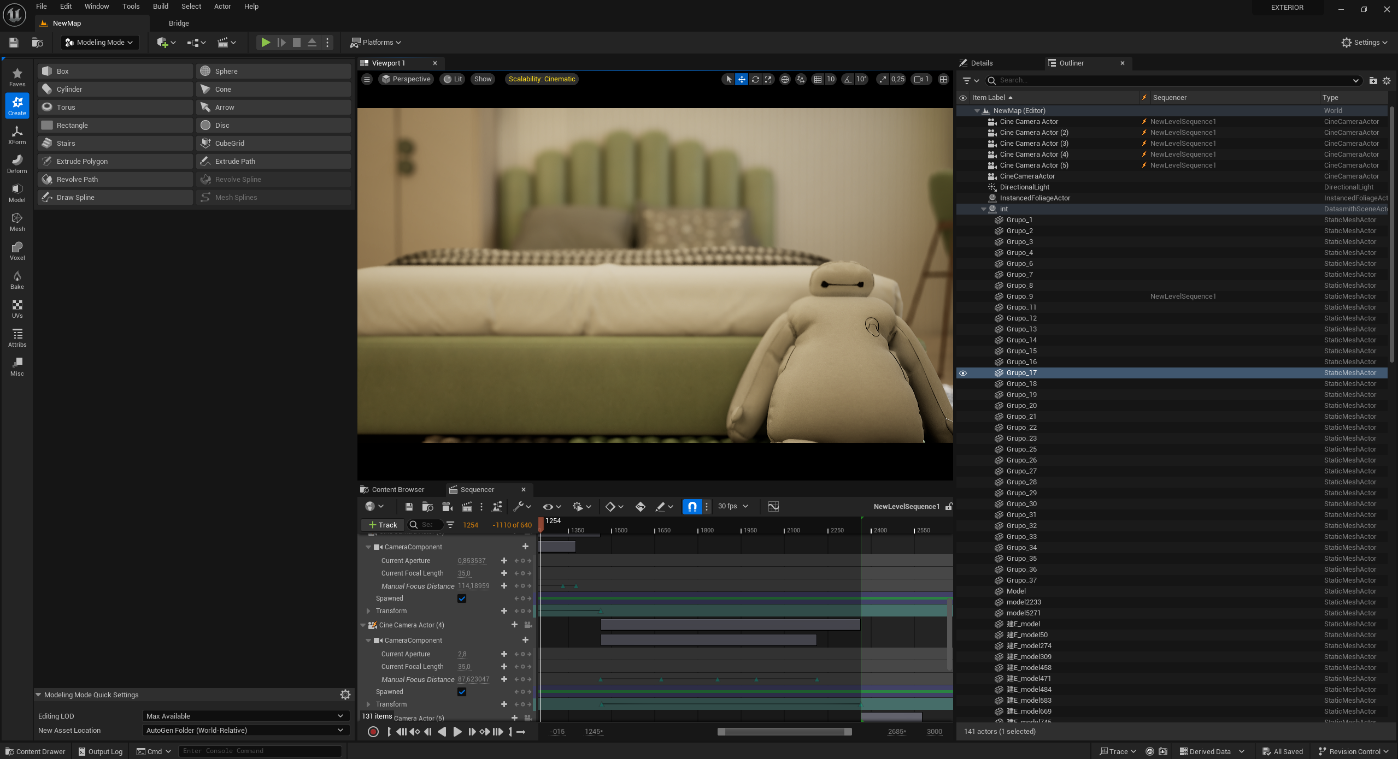Viewport: 1398px width, 759px height.
Task: Open viewport layout options grid icon
Action: (943, 79)
